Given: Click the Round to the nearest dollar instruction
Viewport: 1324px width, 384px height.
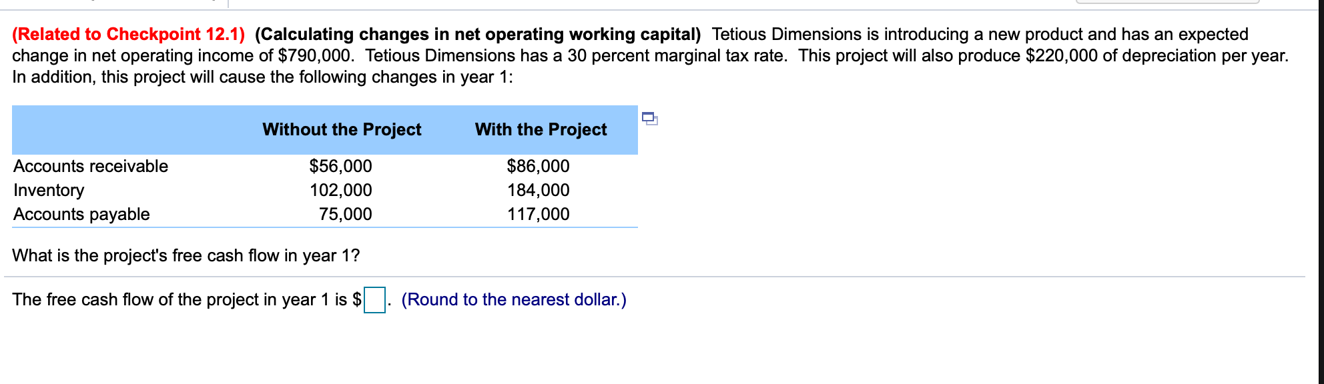Looking at the screenshot, I should point(514,300).
